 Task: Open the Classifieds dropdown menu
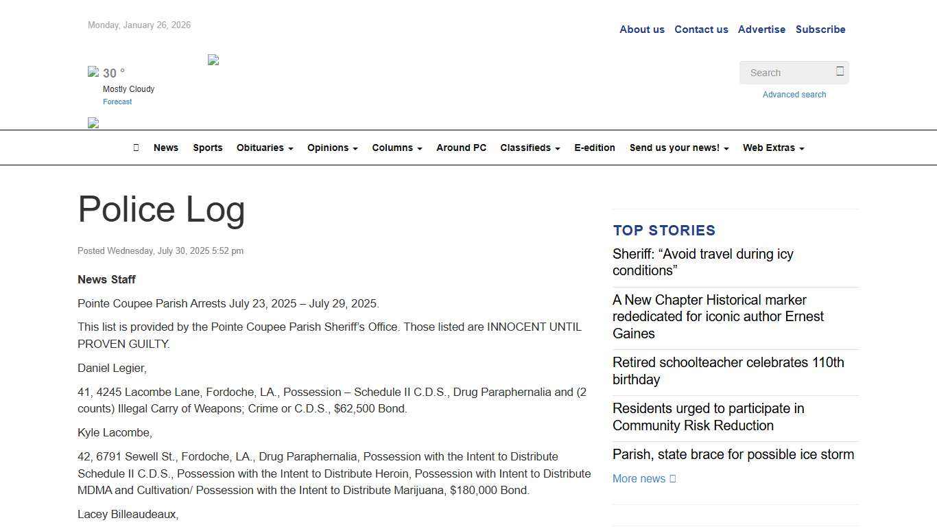pyautogui.click(x=530, y=148)
